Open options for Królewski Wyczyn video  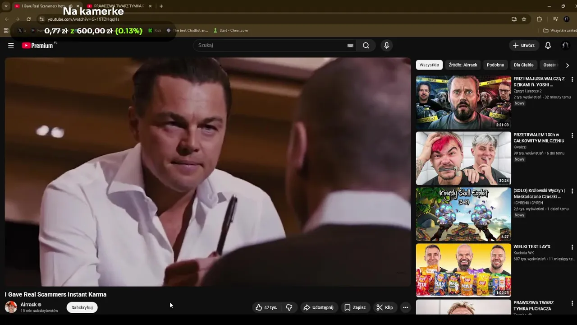tap(572, 191)
